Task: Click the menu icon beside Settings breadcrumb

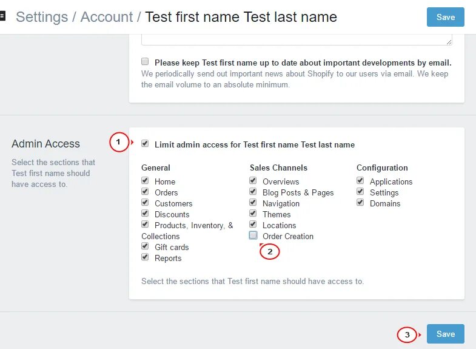Action: 2,16
